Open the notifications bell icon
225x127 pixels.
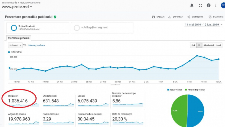point(192,5)
